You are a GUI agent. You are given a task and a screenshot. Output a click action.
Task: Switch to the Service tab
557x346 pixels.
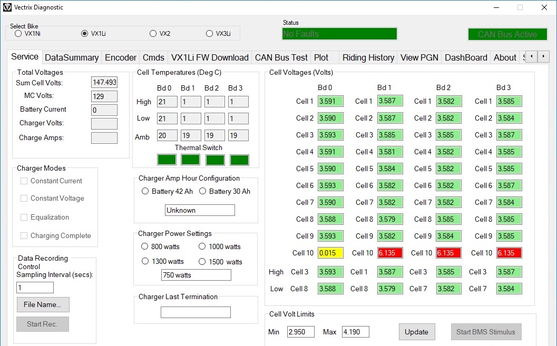click(x=25, y=56)
